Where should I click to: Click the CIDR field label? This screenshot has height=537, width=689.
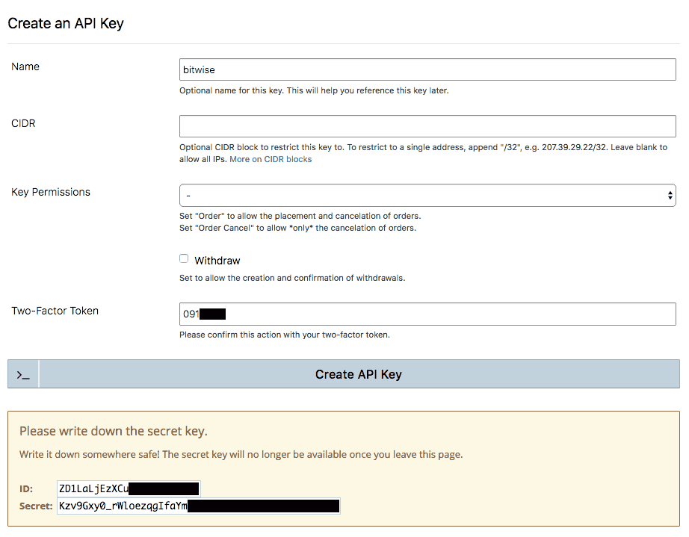[23, 123]
